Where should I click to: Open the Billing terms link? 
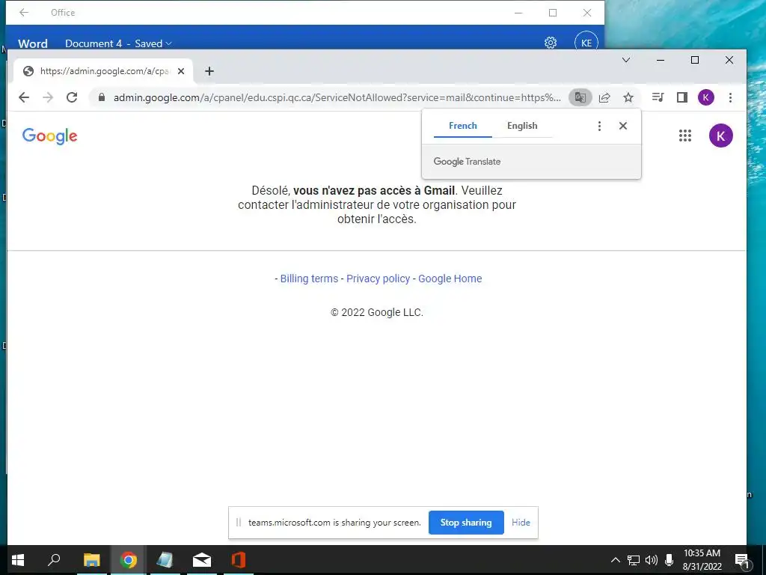pyautogui.click(x=309, y=279)
